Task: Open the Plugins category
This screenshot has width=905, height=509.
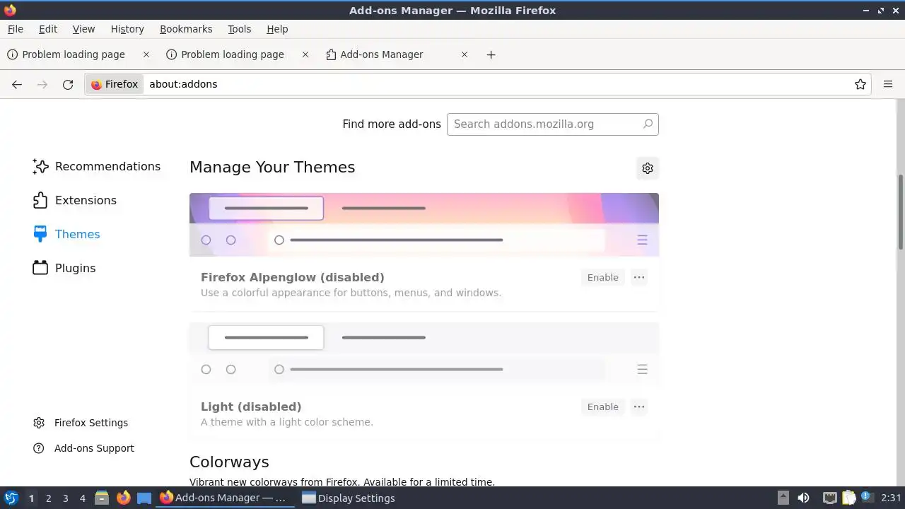Action: [x=64, y=268]
